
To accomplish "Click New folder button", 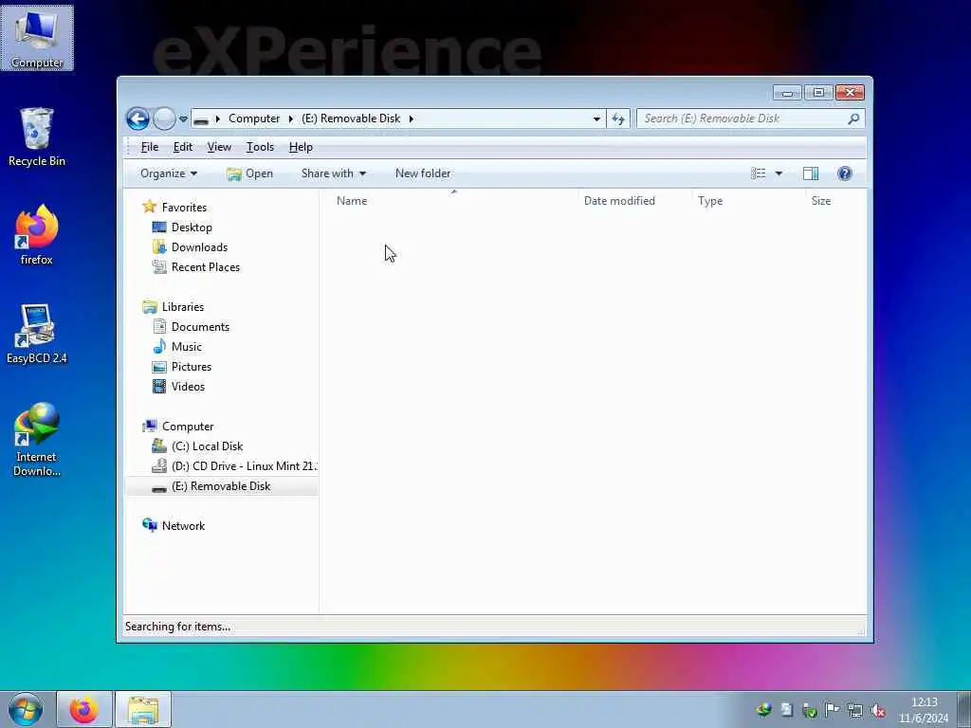I will coord(423,173).
